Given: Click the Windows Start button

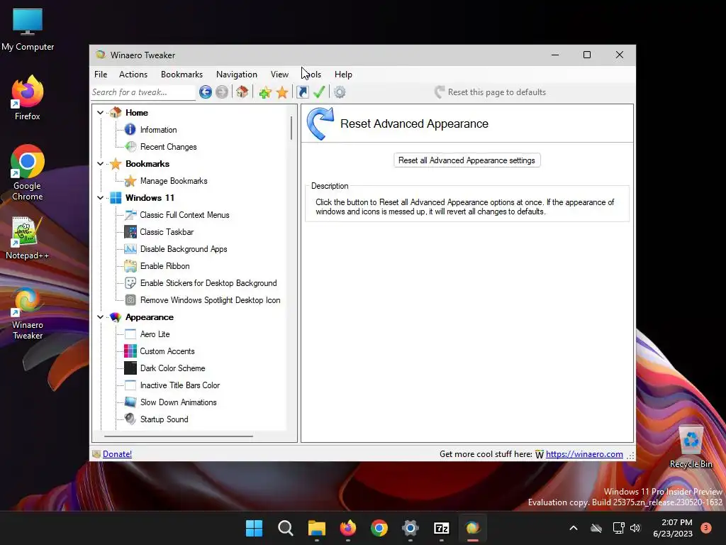Looking at the screenshot, I should [x=254, y=528].
